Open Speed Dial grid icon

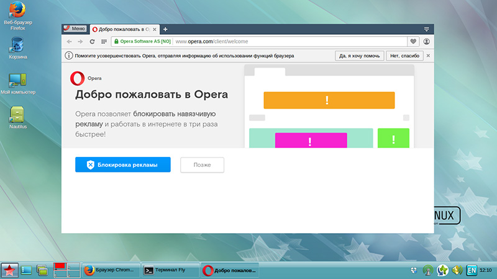coord(104,42)
